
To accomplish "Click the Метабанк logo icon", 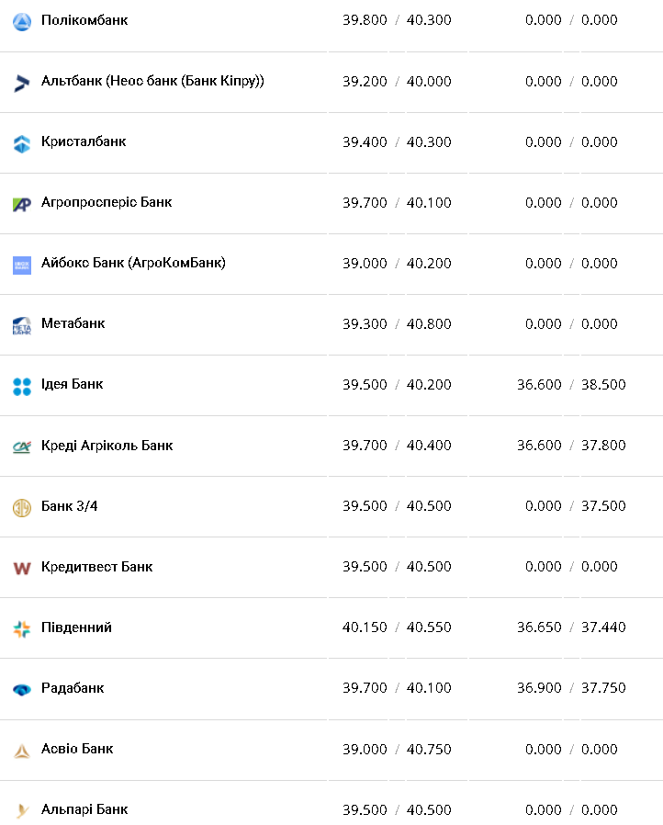I will [22, 325].
